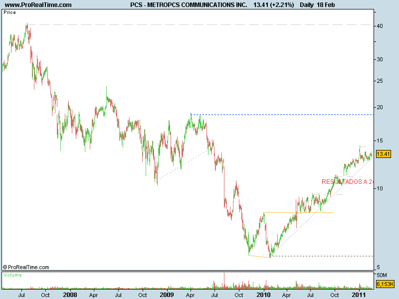This screenshot has height=299, width=399.
Task: Click the 15 price axis label
Action: (380, 141)
